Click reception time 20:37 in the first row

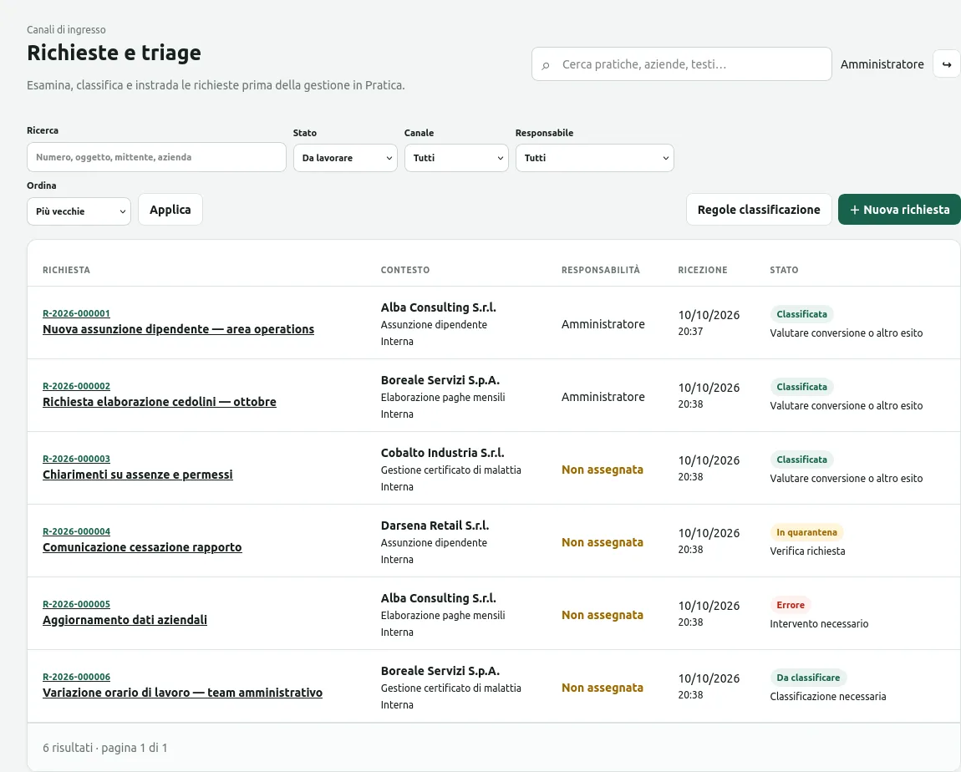tap(690, 332)
